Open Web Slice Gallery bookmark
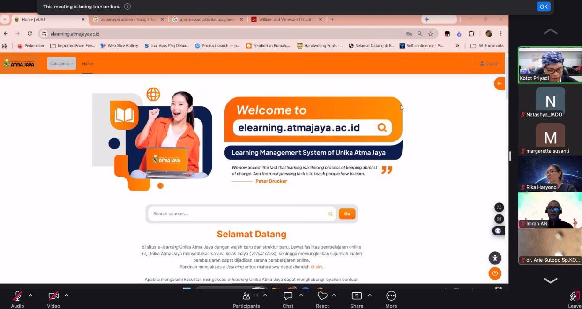 pyautogui.click(x=119, y=46)
